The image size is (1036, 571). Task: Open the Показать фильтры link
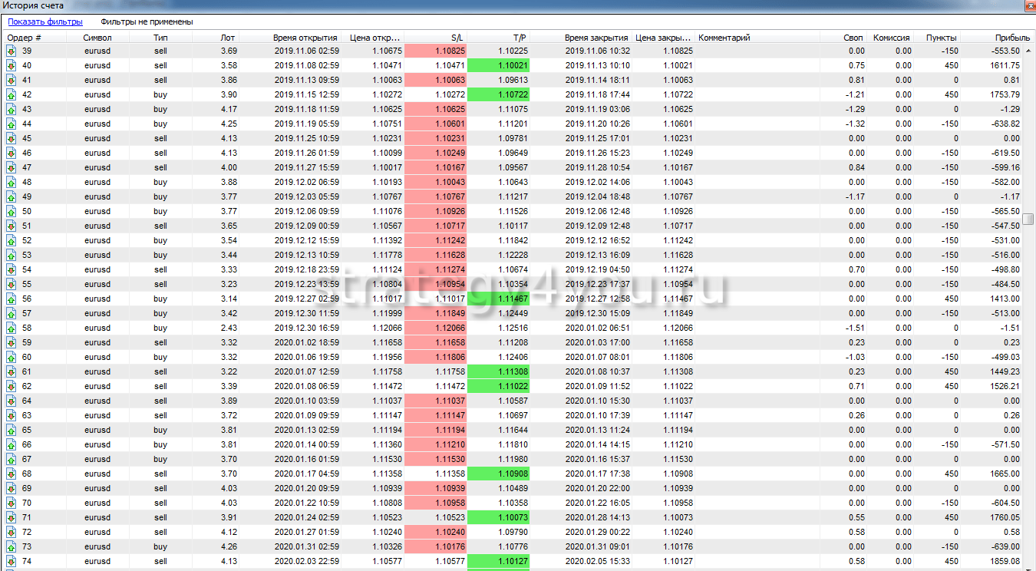click(x=45, y=22)
